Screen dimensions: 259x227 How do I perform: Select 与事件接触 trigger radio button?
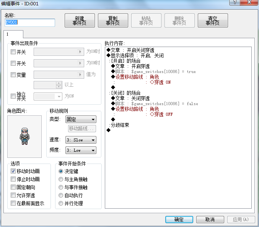[61, 187]
